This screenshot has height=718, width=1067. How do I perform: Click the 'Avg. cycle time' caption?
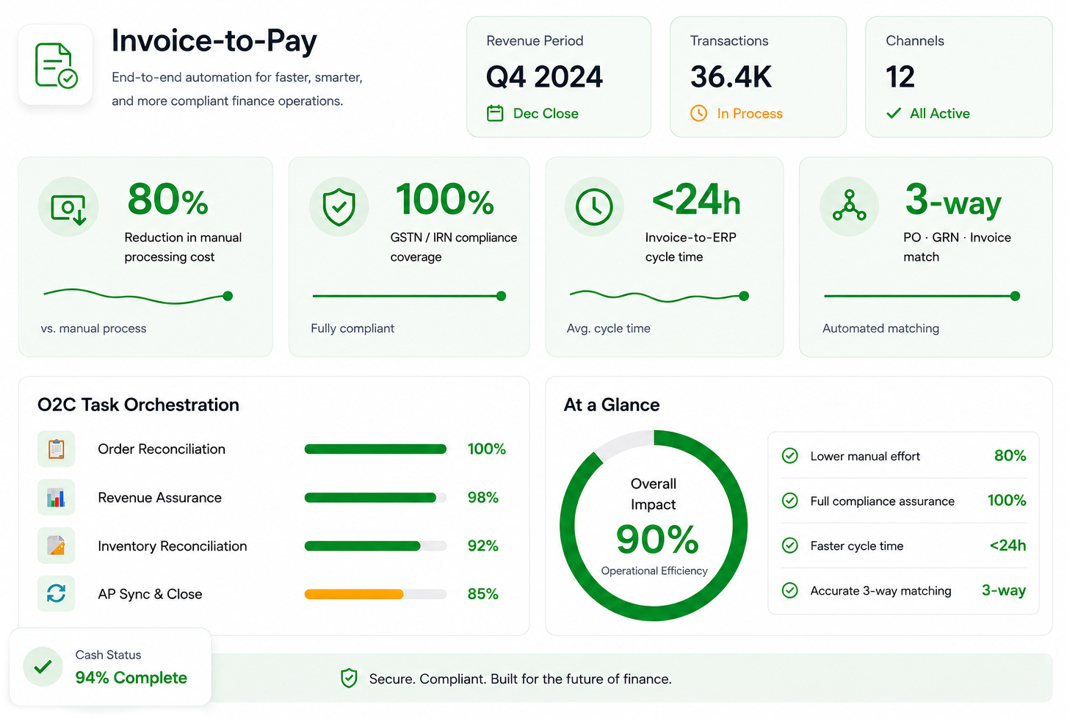[x=609, y=328]
